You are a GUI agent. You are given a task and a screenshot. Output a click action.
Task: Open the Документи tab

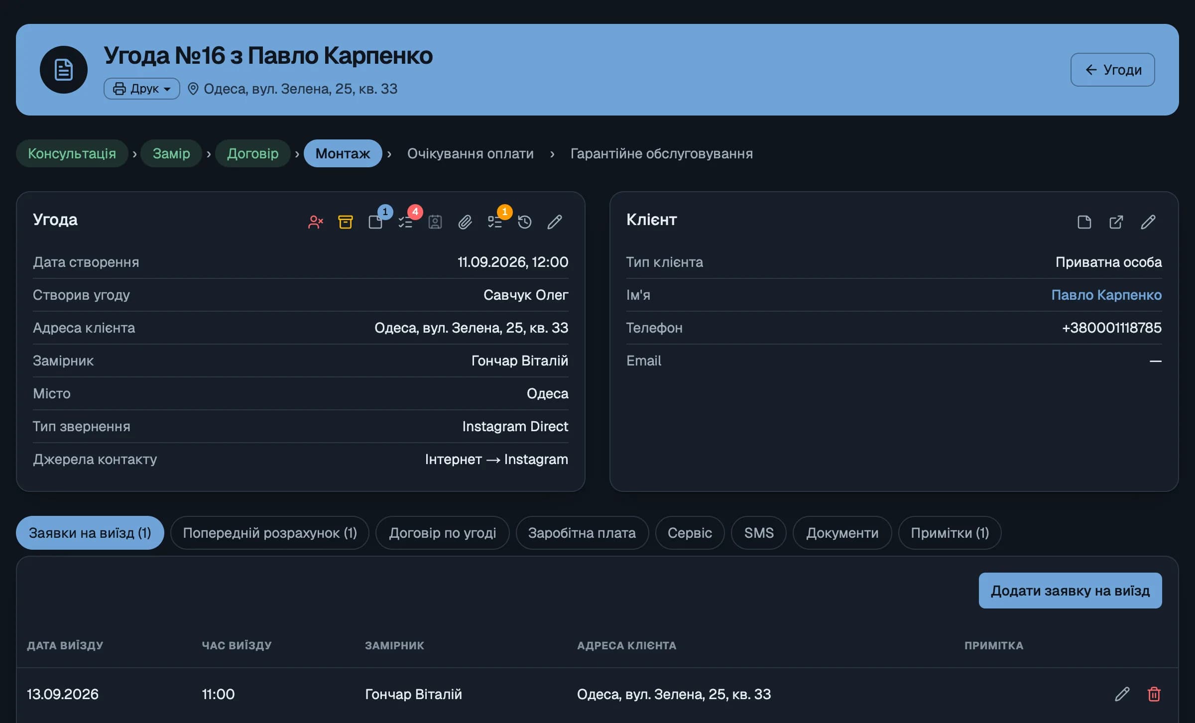coord(842,533)
